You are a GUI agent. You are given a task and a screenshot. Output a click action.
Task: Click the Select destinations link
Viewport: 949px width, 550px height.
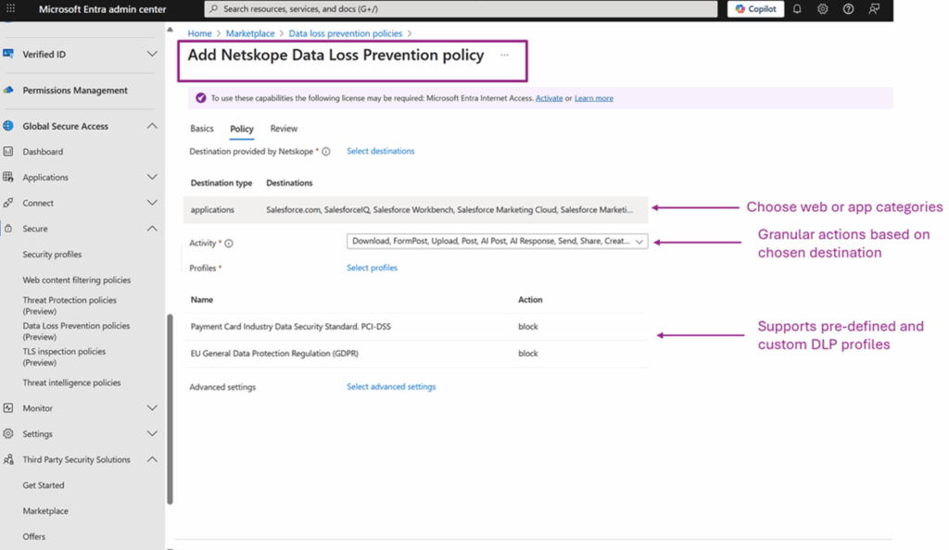(380, 151)
